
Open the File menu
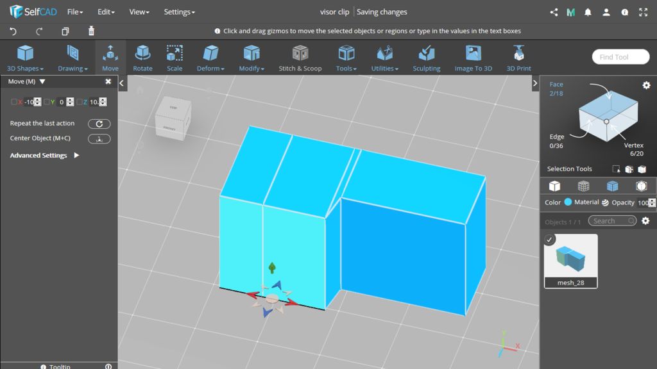pyautogui.click(x=75, y=12)
